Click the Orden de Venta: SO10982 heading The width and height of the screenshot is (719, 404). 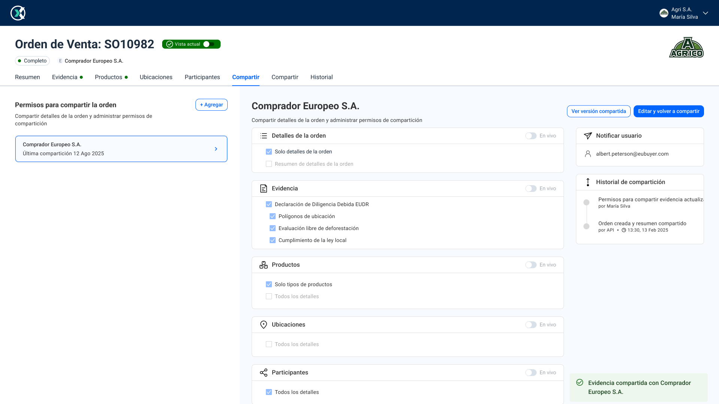tap(85, 44)
